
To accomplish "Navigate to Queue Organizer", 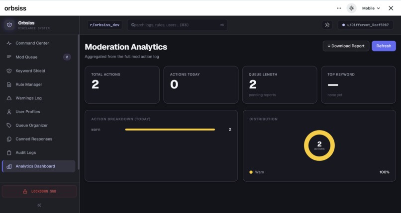I will point(39,125).
